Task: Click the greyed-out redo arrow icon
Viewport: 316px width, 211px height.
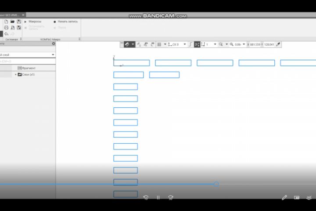Action: point(12,34)
